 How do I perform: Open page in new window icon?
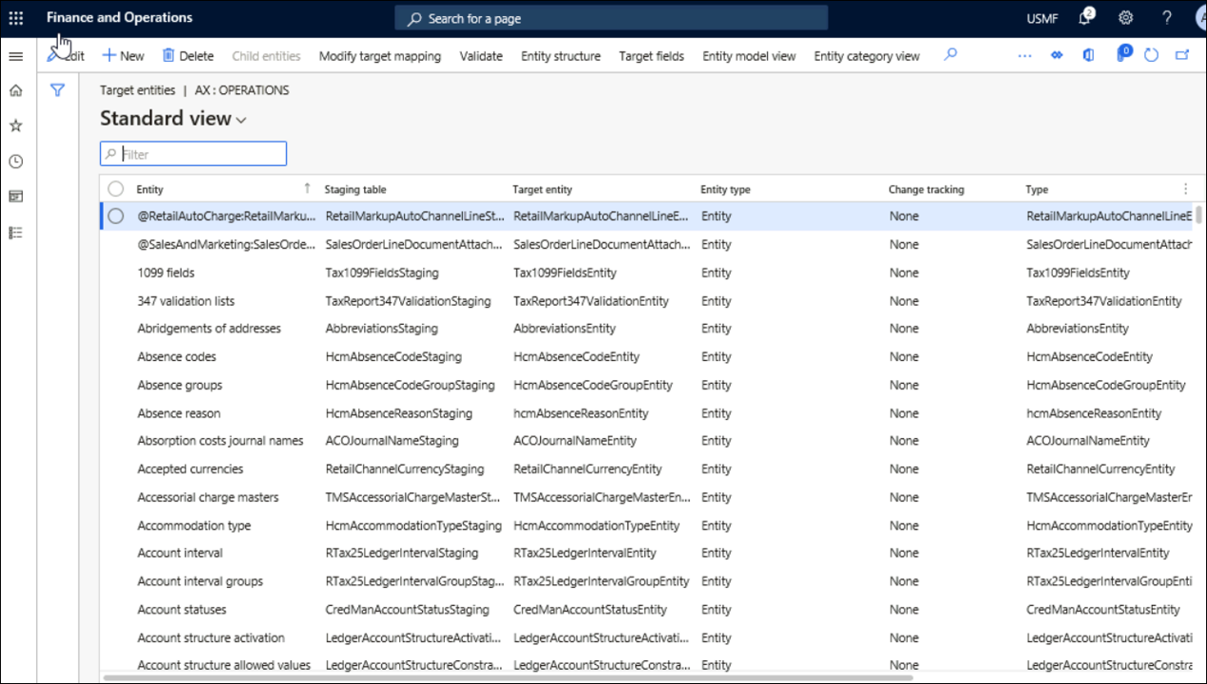coord(1182,56)
